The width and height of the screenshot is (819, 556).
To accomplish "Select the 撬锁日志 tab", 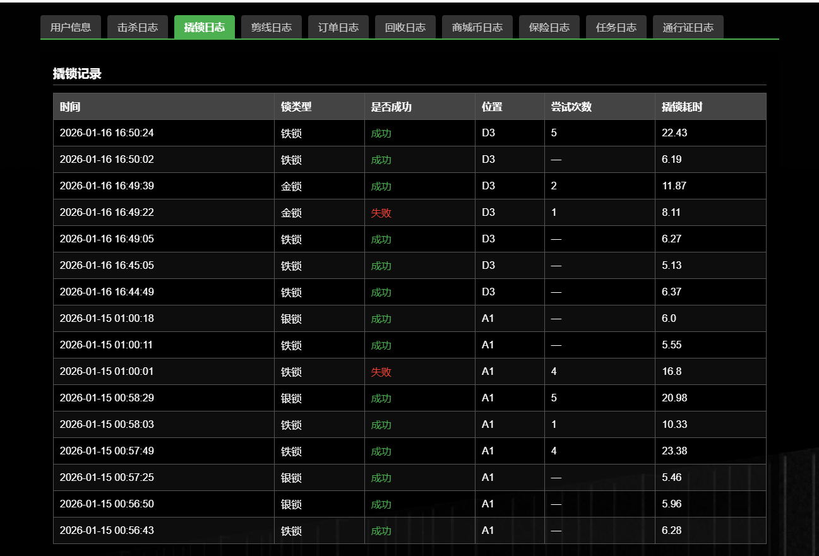I will pyautogui.click(x=205, y=27).
